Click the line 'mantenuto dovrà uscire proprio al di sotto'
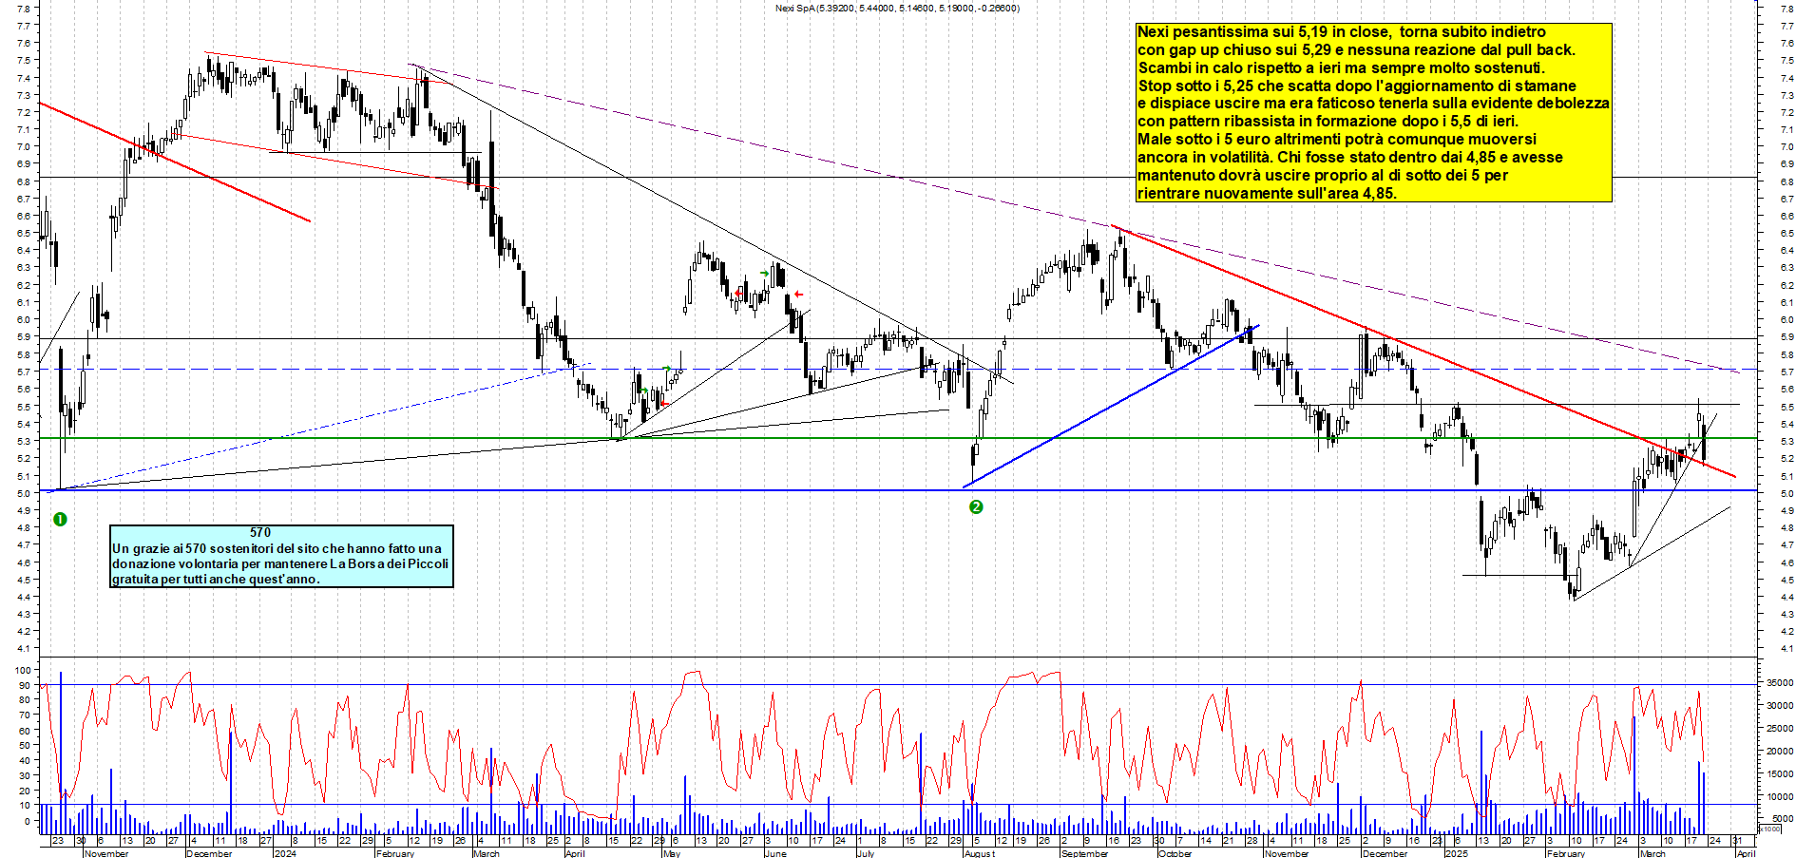This screenshot has width=1796, height=858. (1323, 175)
